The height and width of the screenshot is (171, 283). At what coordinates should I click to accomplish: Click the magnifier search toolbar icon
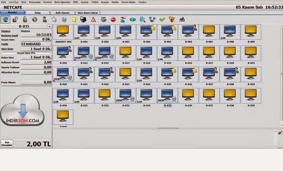(143, 20)
